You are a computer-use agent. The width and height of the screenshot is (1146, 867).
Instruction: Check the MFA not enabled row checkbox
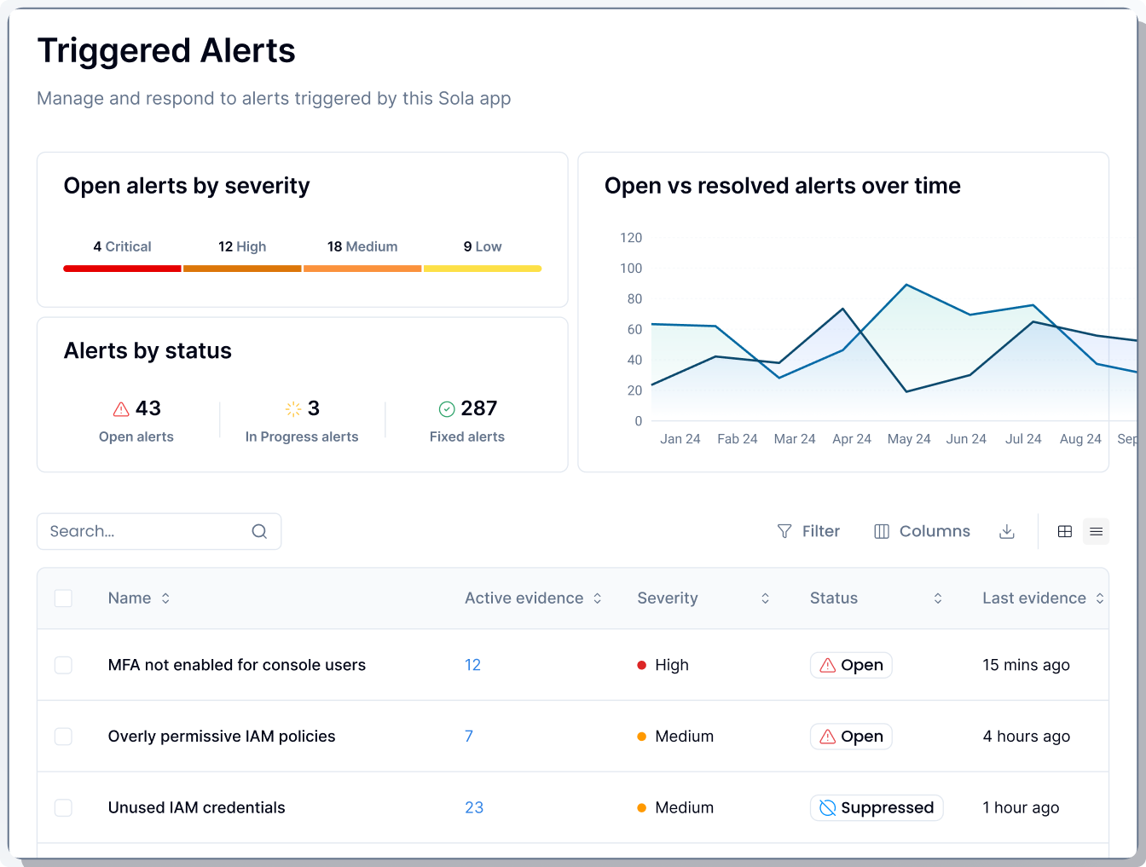click(63, 665)
